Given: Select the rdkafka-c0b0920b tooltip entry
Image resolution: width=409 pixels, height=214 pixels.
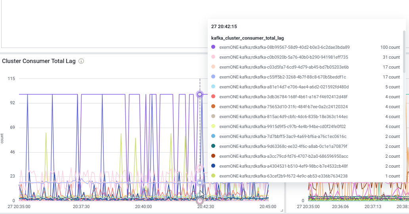Looking at the screenshot, I should (283, 57).
